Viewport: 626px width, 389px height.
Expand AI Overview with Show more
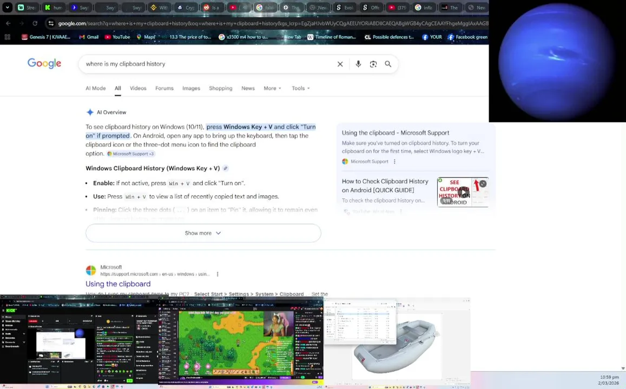tap(203, 233)
